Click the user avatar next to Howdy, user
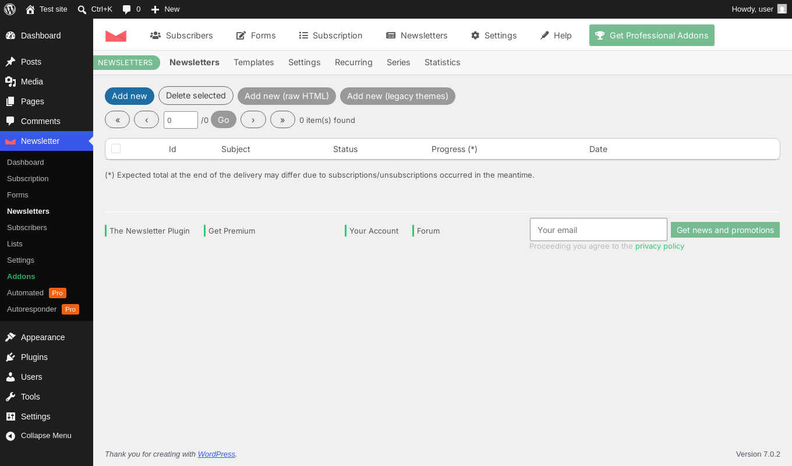Viewport: 792px width, 466px height. coord(782,9)
